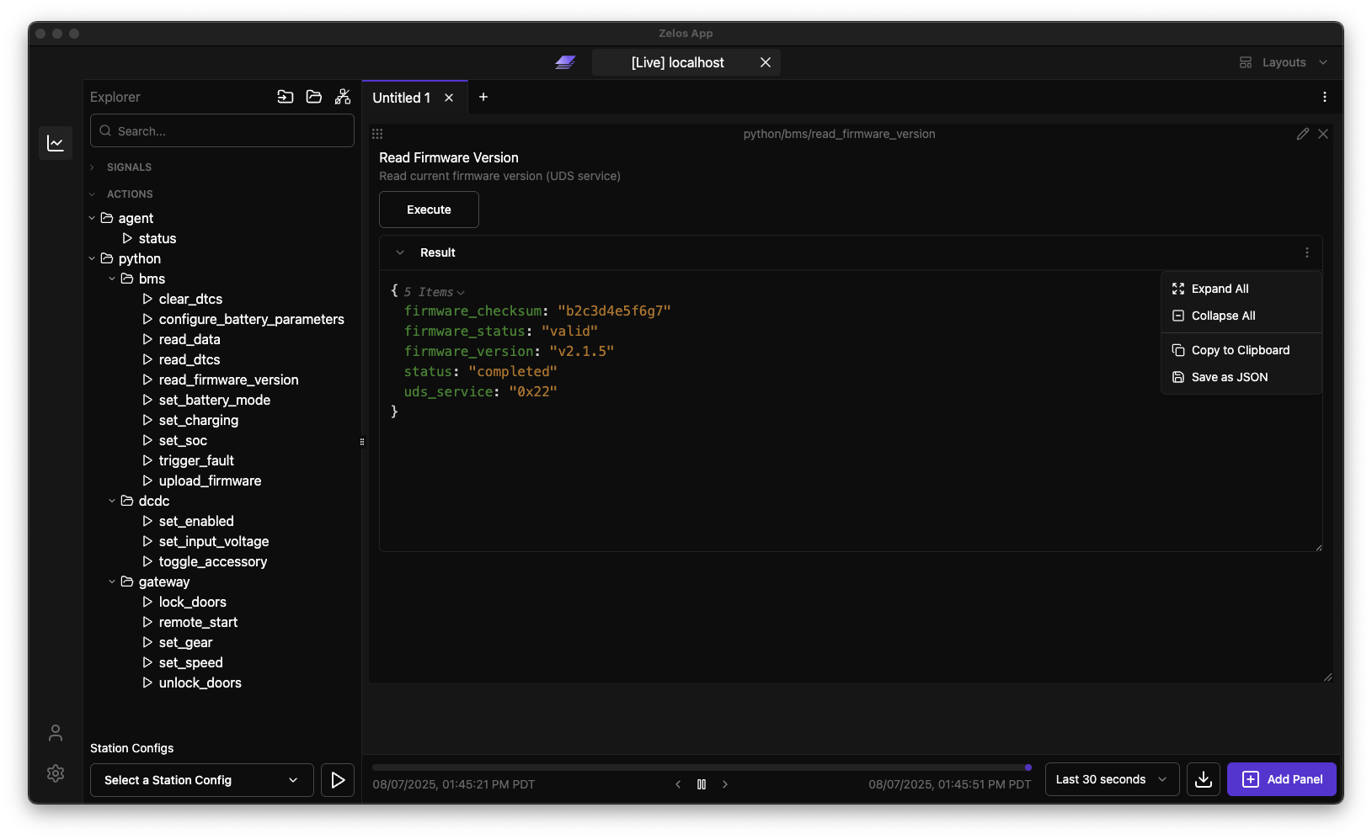Select the read_firmware_version action

click(x=228, y=380)
